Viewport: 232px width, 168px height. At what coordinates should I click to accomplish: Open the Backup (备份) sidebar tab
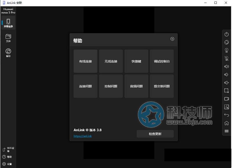(8, 53)
